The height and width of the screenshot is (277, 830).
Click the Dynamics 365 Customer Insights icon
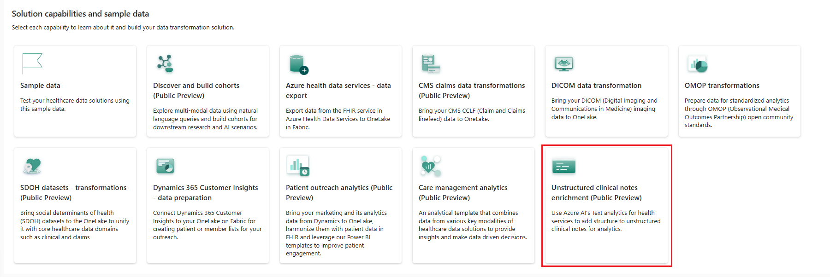point(165,166)
